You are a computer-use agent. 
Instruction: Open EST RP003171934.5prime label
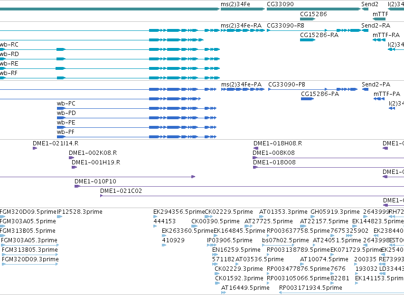pos(311,288)
